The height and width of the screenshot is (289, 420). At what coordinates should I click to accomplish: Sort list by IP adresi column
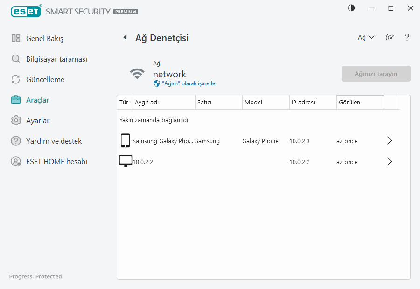pos(312,102)
